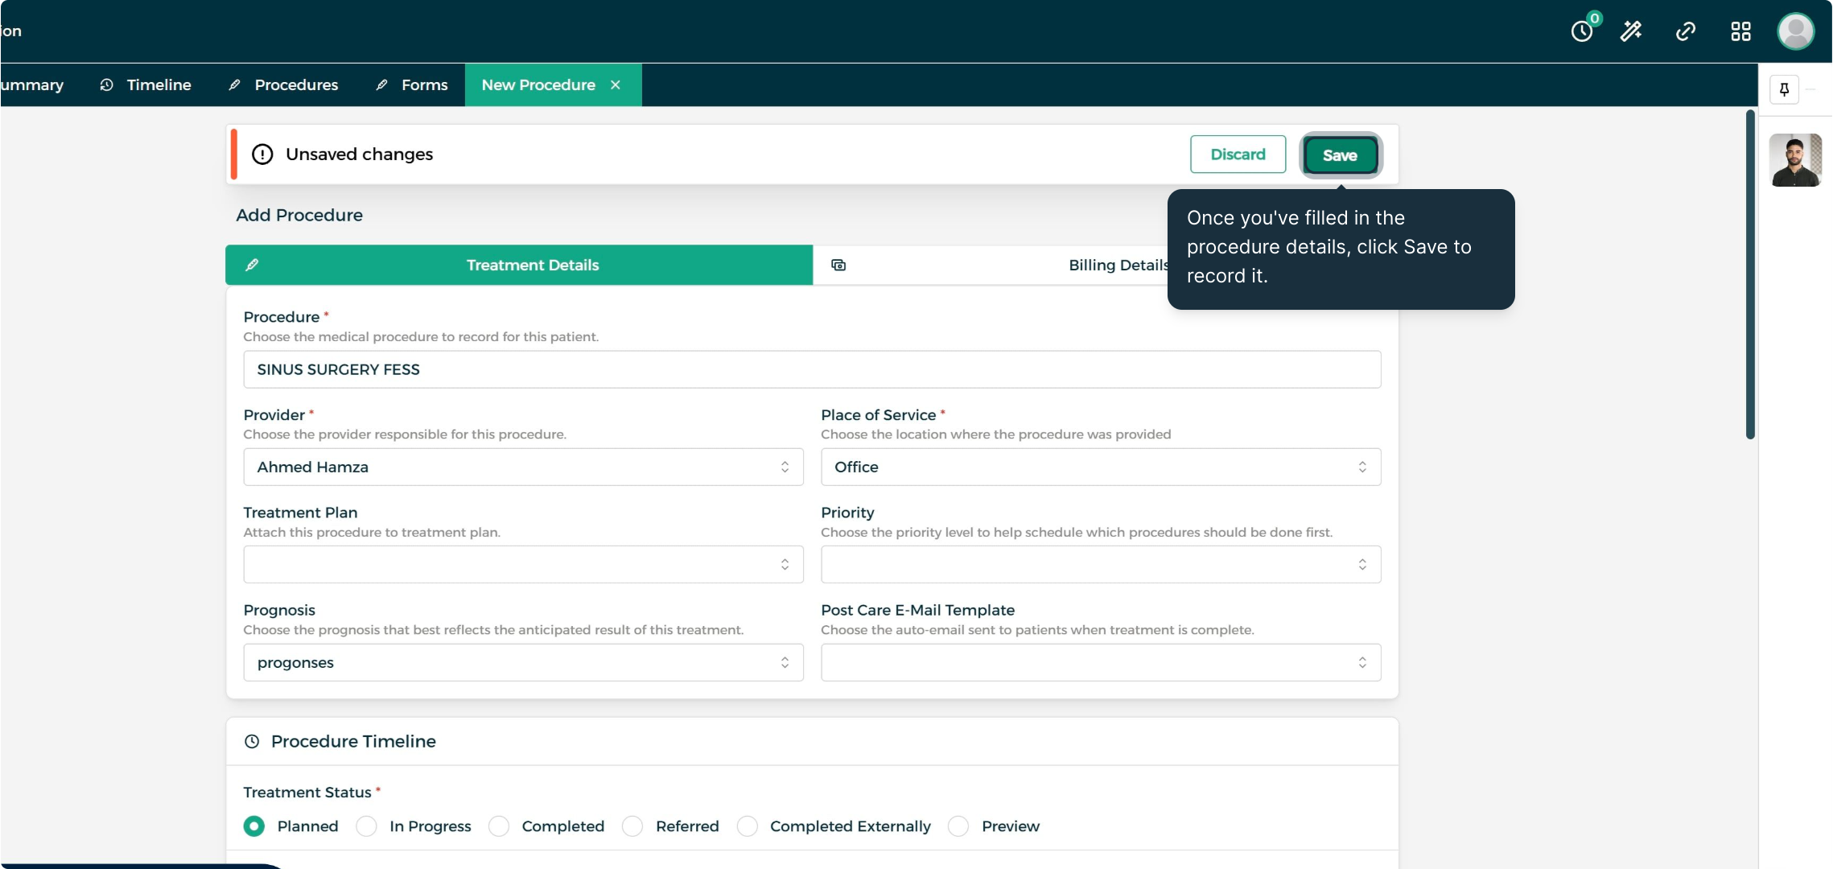Click the Discard button
The width and height of the screenshot is (1833, 869).
point(1238,154)
